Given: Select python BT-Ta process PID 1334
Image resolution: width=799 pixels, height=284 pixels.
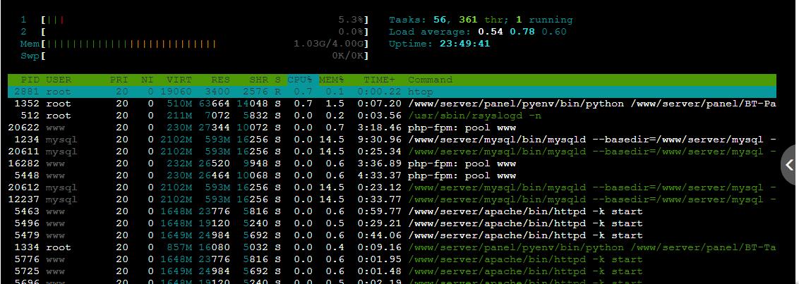Looking at the screenshot, I should coord(392,247).
